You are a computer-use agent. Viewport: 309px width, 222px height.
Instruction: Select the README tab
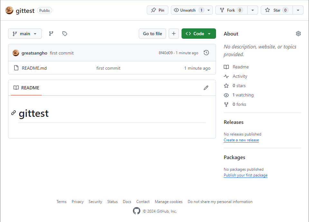(26, 88)
